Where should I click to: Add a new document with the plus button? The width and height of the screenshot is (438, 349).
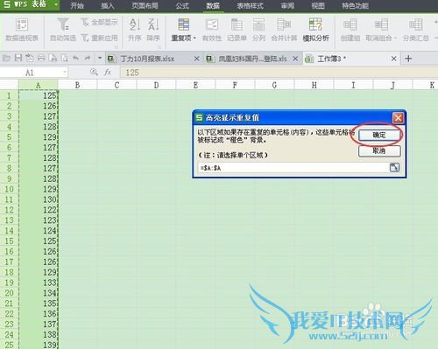(408, 59)
